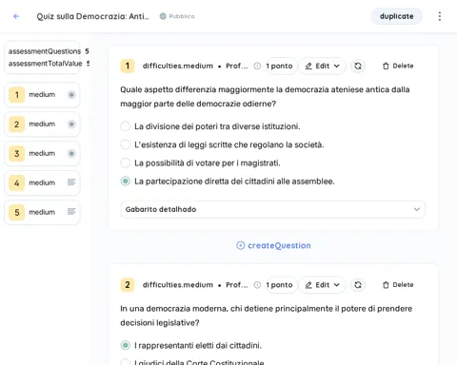Click question 1 text 'Quale aspetto differenzia'
Screen dimensions: 457x365
click(265, 97)
